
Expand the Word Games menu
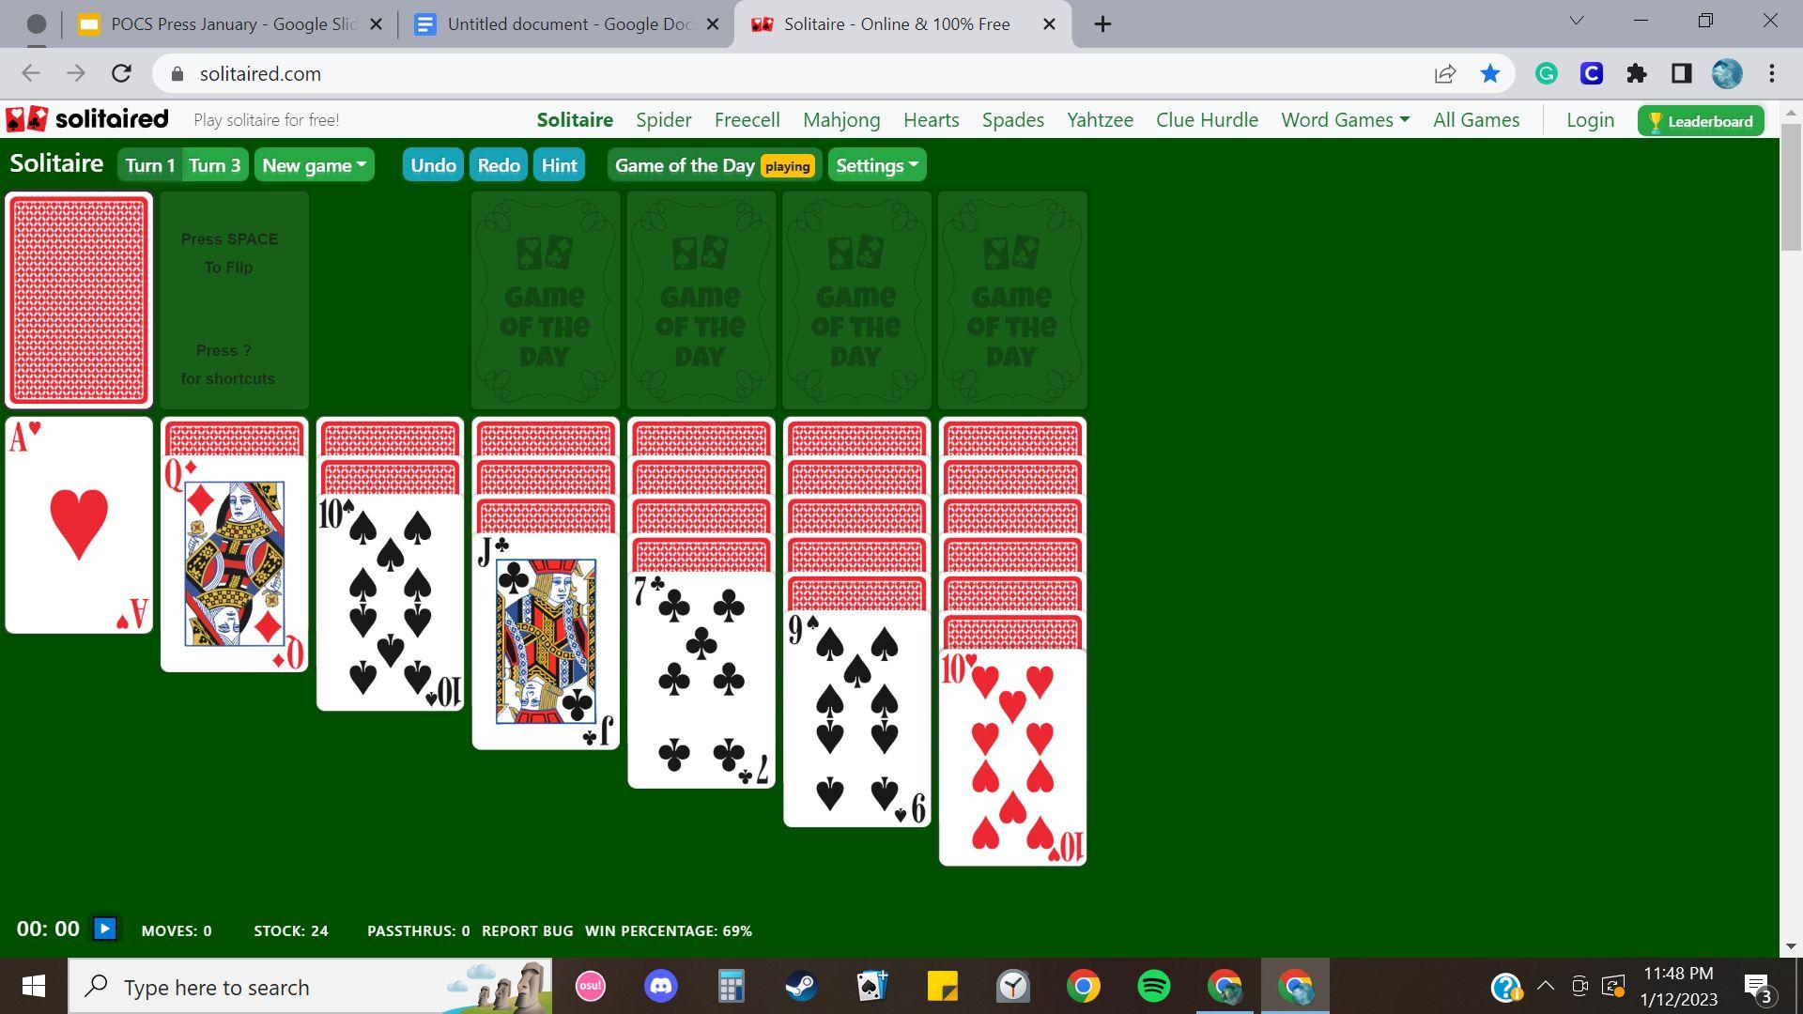click(1345, 120)
